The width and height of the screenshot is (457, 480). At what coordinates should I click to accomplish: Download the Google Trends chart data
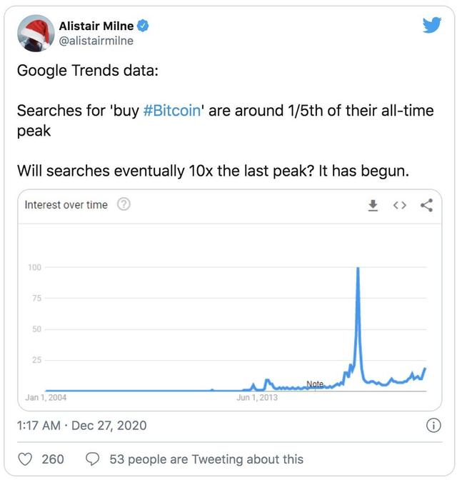[372, 206]
